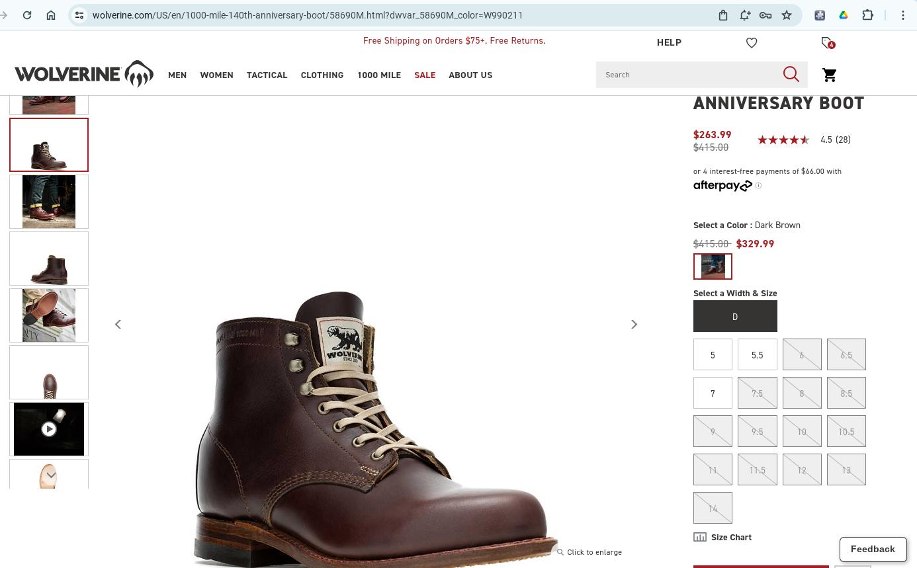
Task: Select unavailable size 10.5
Action: tap(846, 432)
